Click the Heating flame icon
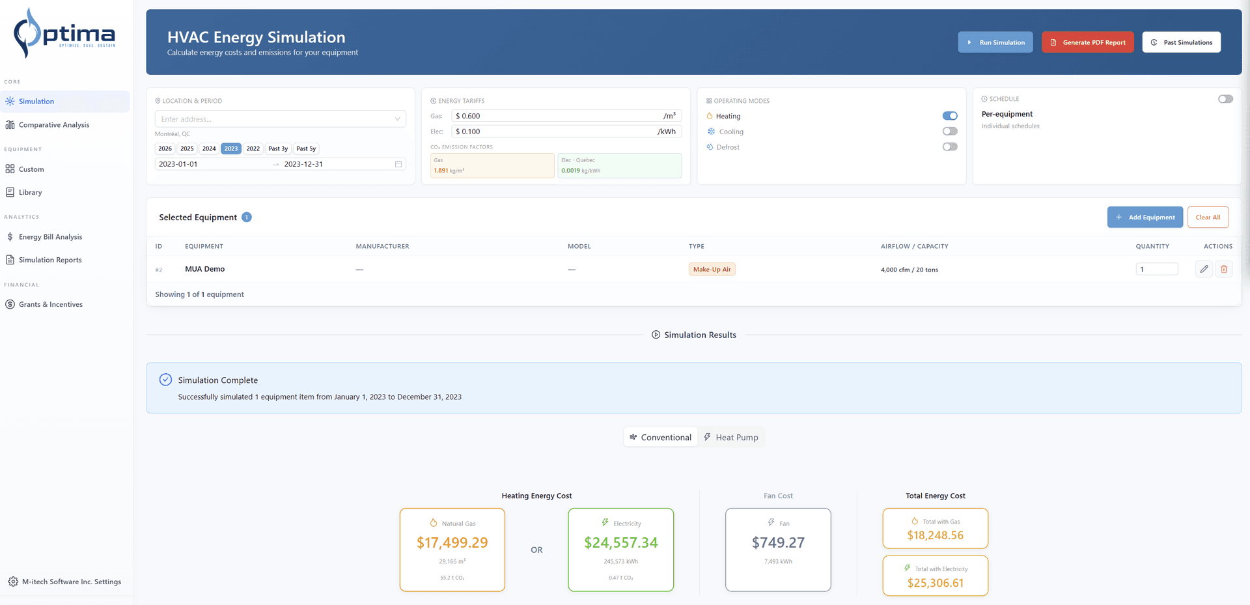 [710, 116]
